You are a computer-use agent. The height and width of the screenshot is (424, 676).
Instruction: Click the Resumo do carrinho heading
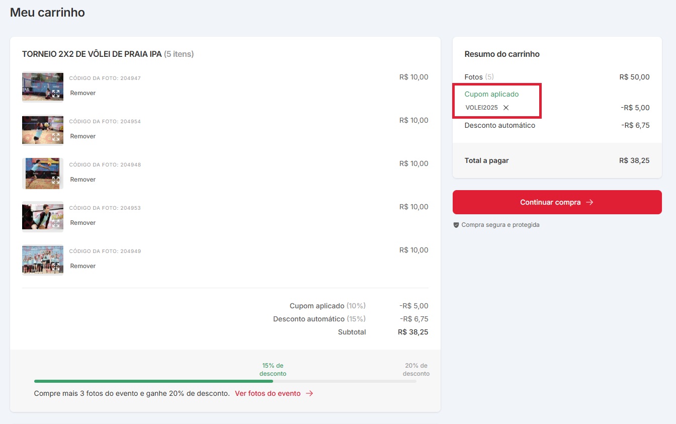tap(502, 54)
